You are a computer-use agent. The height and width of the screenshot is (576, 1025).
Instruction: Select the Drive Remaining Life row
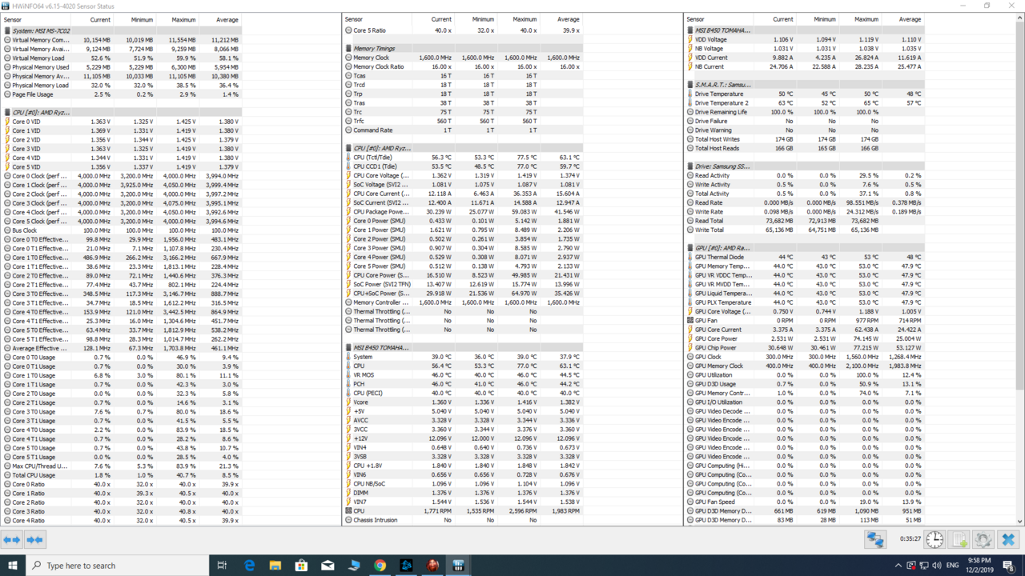click(x=804, y=112)
